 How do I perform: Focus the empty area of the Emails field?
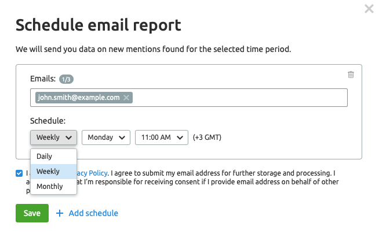pos(239,98)
